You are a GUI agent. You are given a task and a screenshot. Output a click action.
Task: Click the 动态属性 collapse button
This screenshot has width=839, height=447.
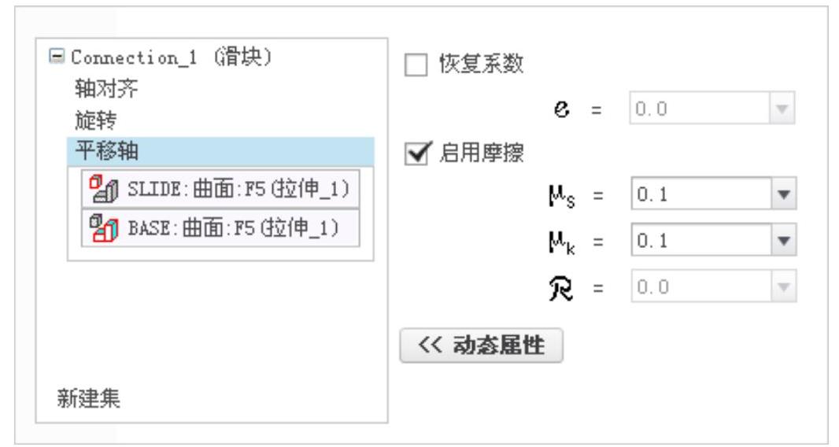[x=481, y=345]
